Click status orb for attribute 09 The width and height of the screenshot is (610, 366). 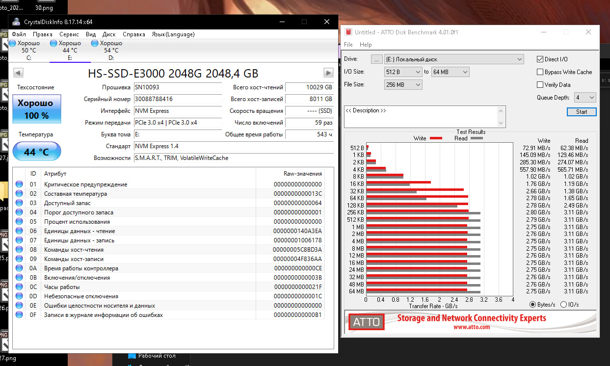click(19, 259)
